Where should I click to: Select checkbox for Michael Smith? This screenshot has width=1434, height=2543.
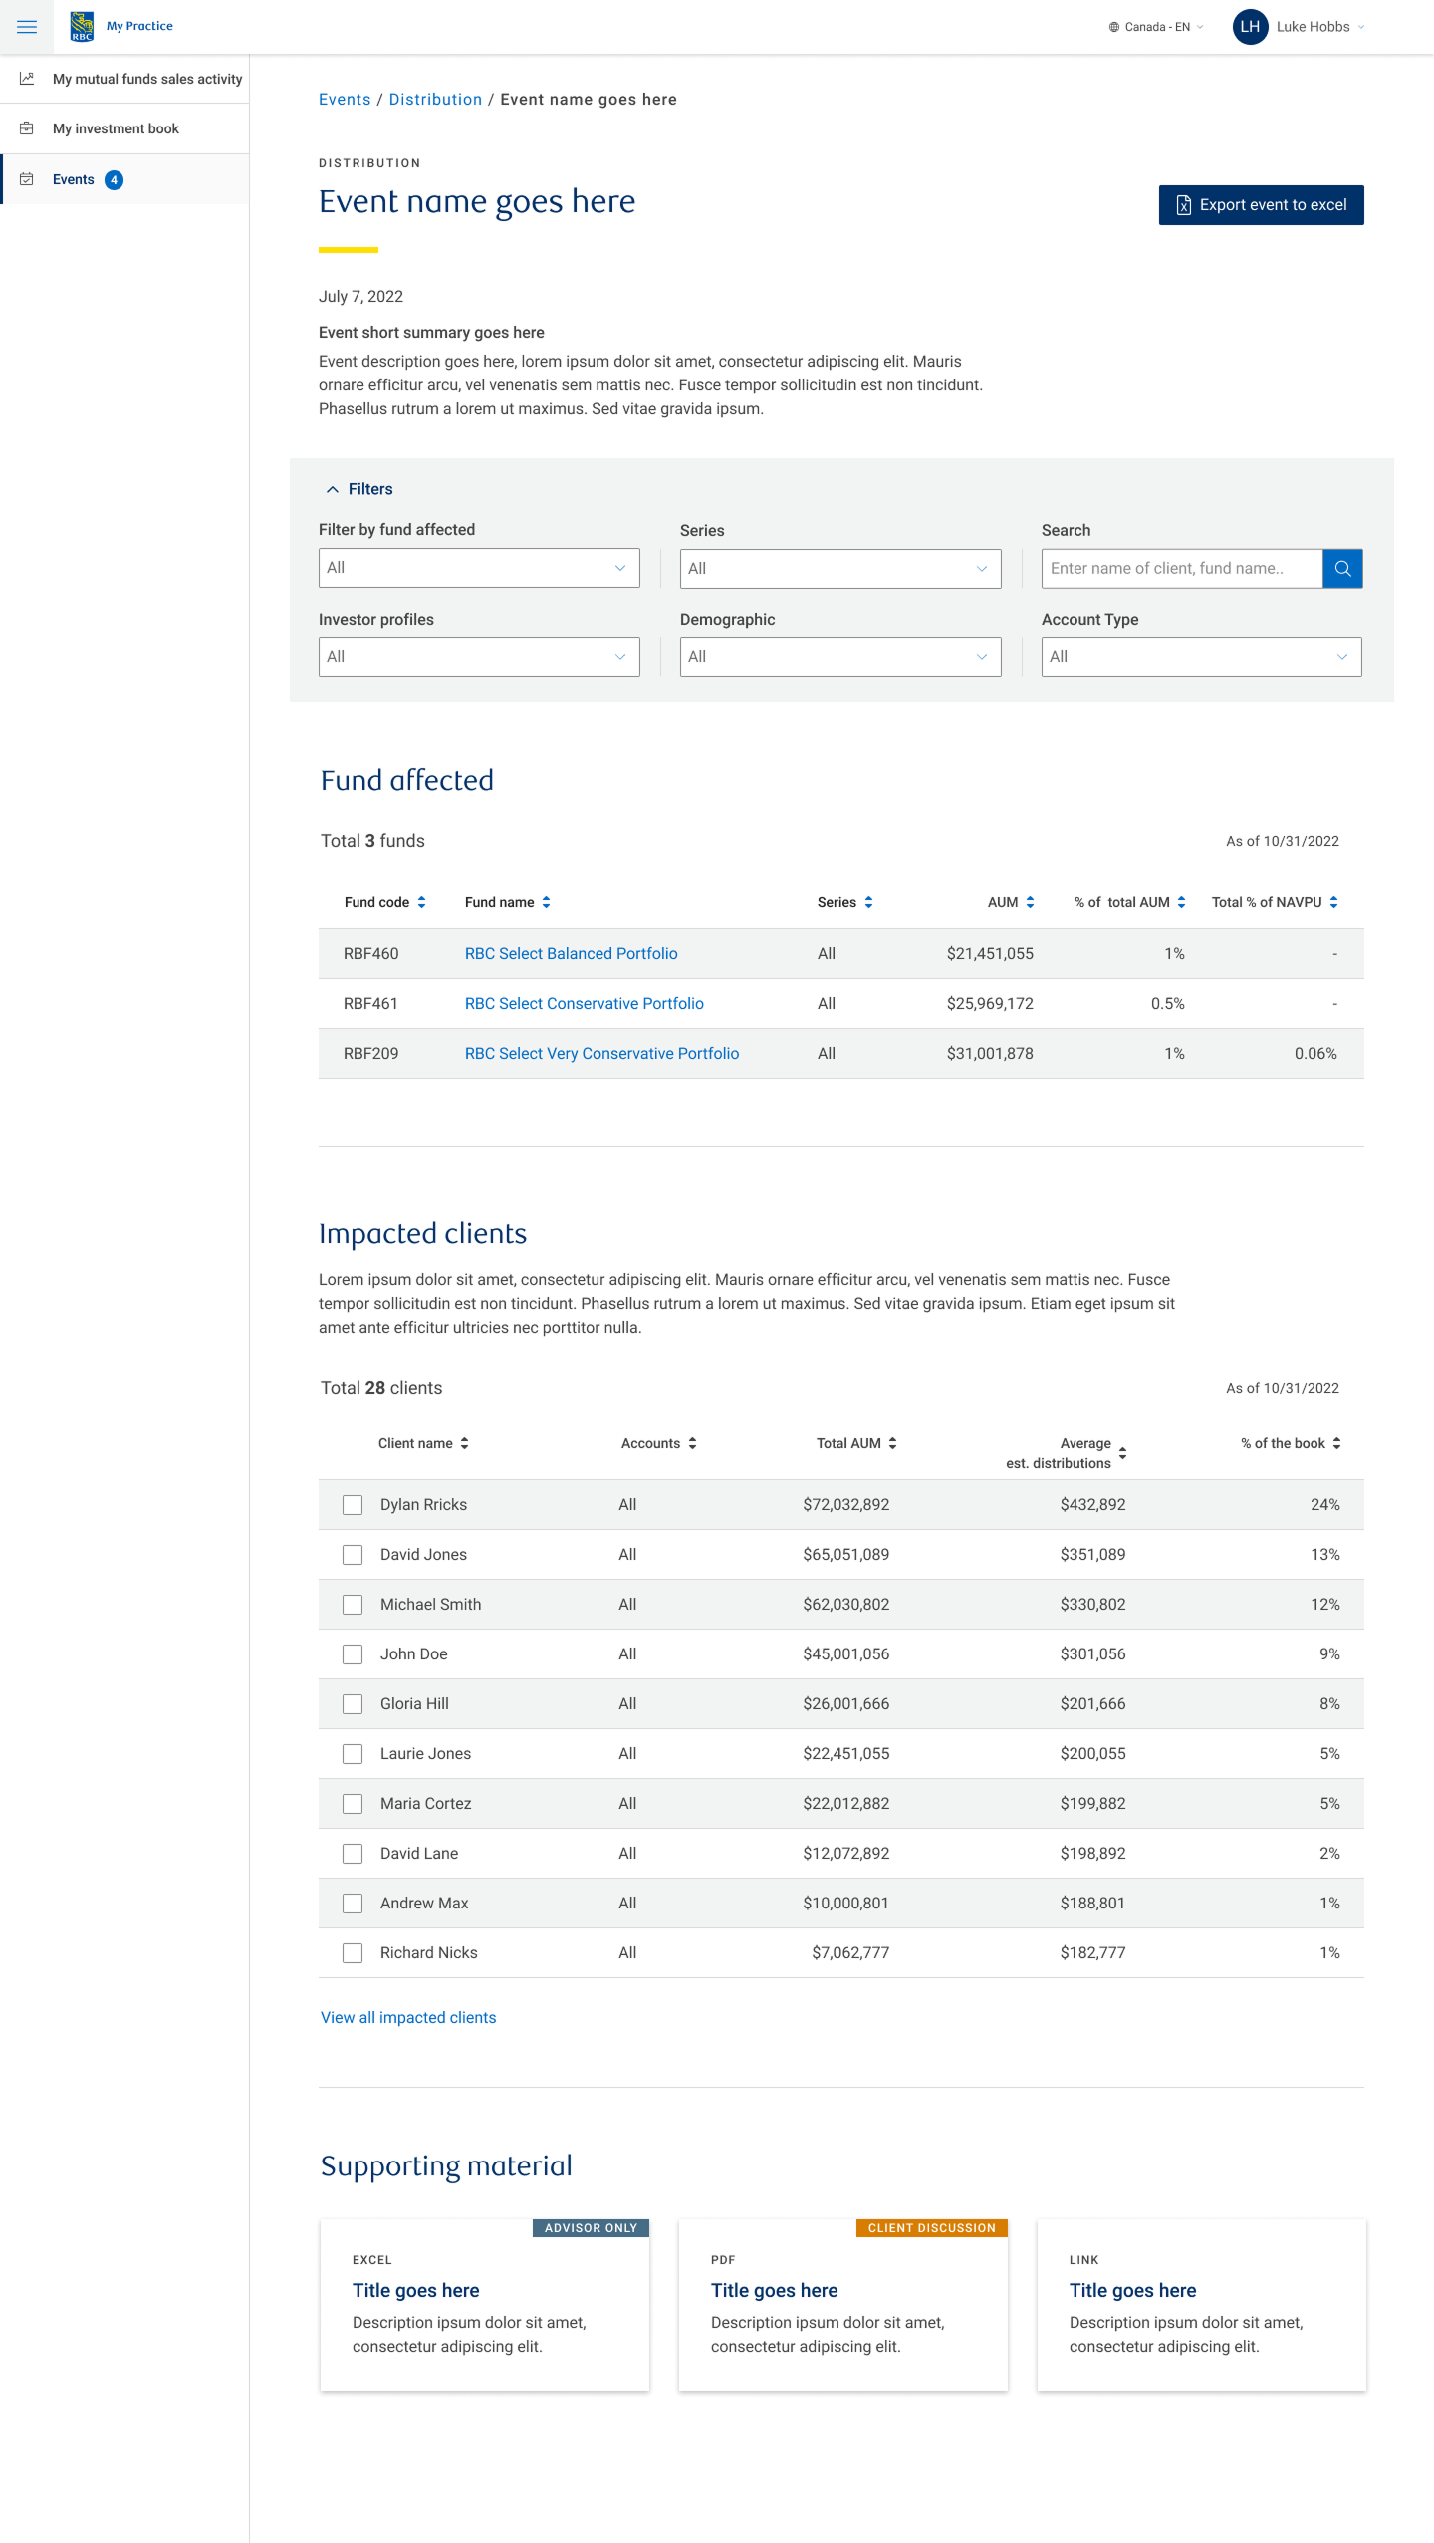pos(353,1605)
